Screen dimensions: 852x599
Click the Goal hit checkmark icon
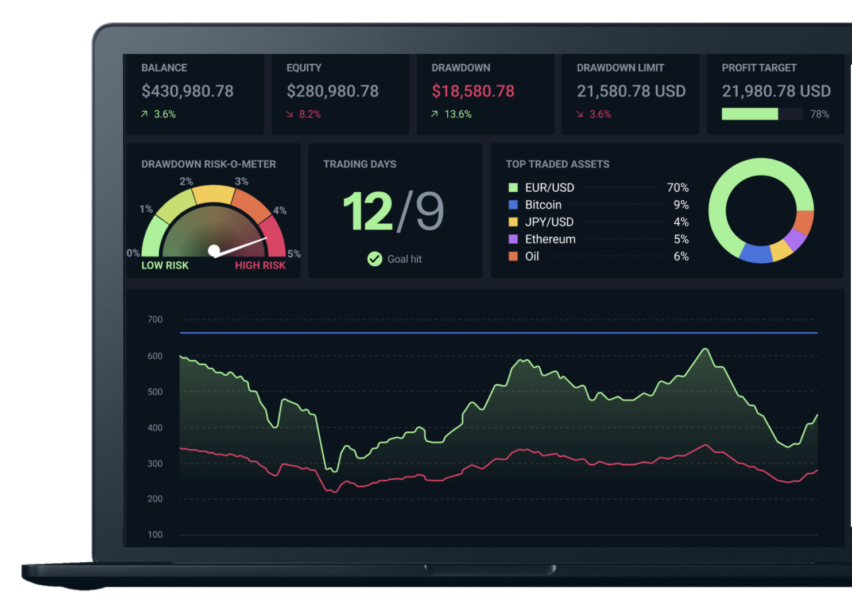[375, 259]
